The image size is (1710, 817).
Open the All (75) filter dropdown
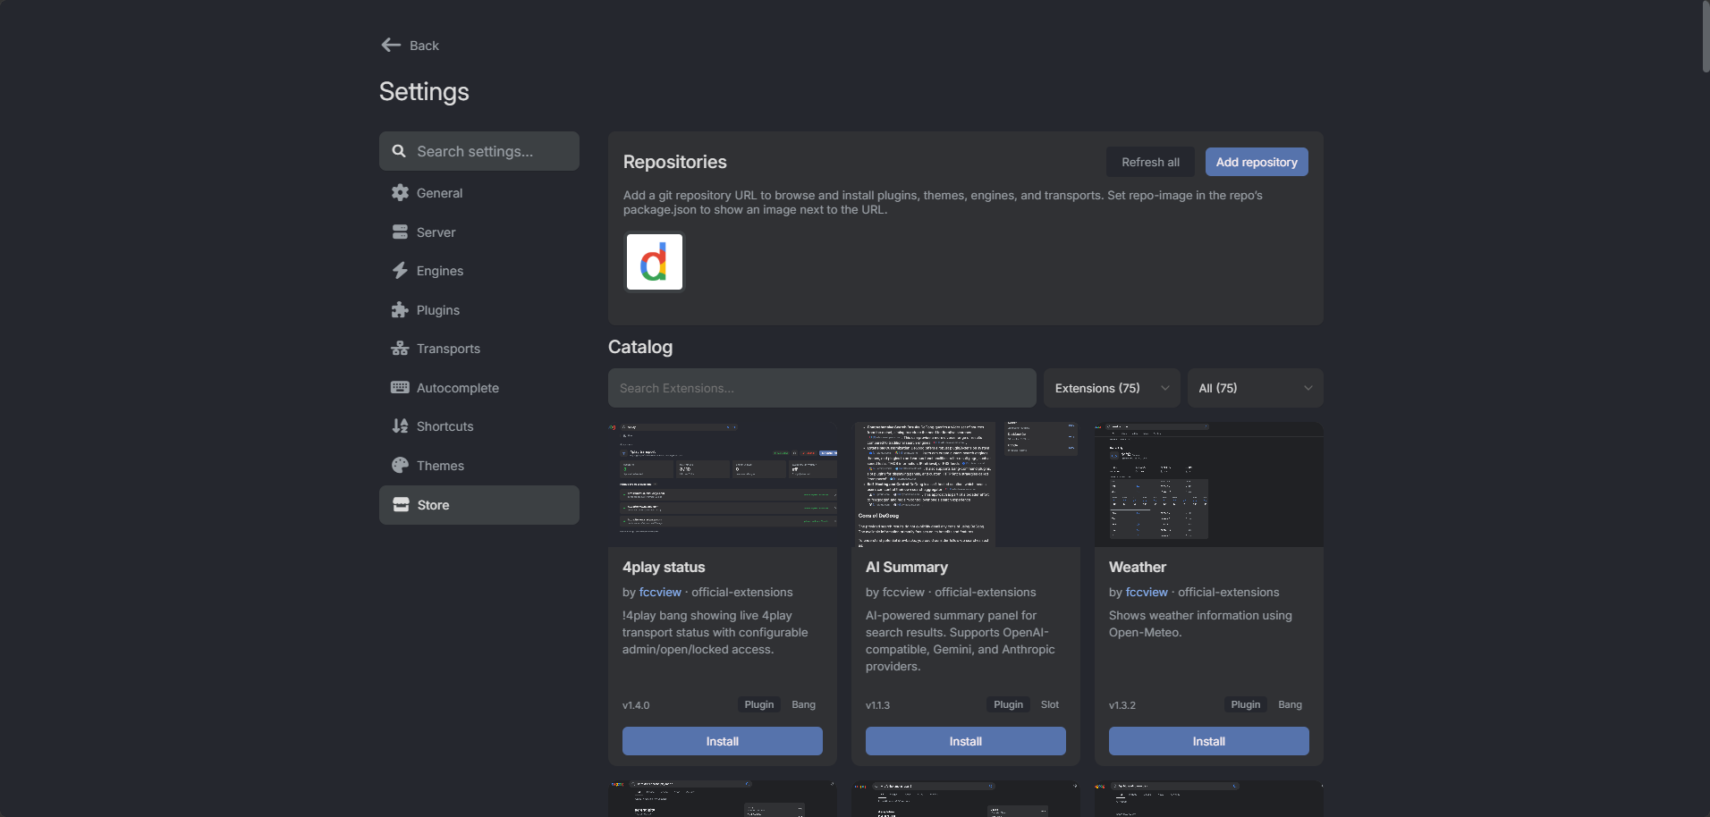tap(1255, 388)
